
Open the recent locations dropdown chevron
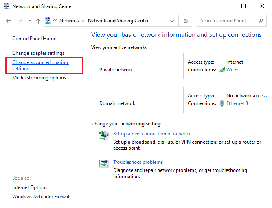pyautogui.click(x=30, y=21)
